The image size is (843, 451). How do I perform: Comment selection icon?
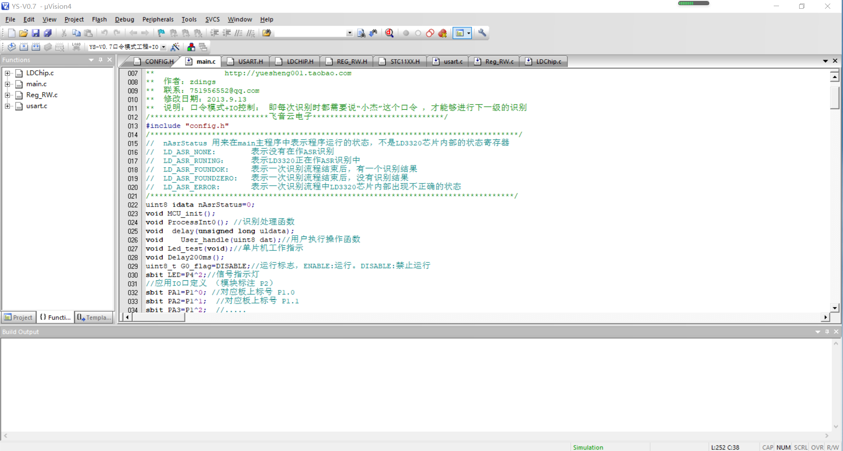[238, 33]
